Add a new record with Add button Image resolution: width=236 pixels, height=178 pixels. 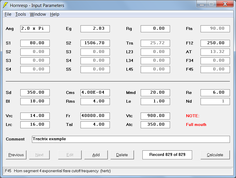coord(96,155)
